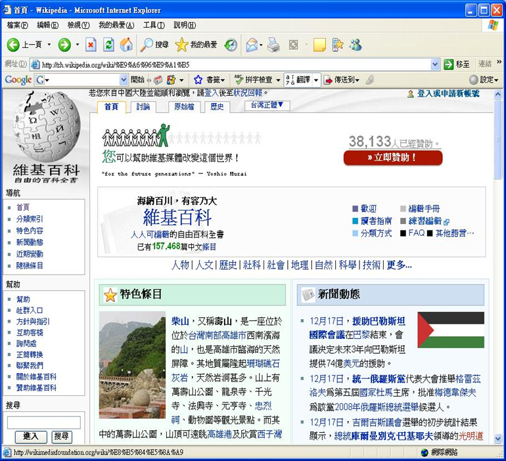Open the 台灣正體 language variant dropdown

tap(267, 105)
